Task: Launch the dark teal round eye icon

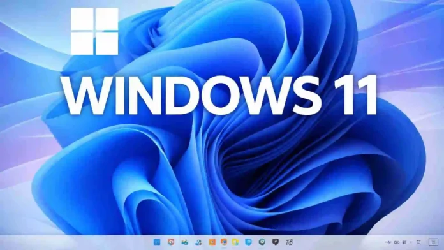Action: click(262, 242)
